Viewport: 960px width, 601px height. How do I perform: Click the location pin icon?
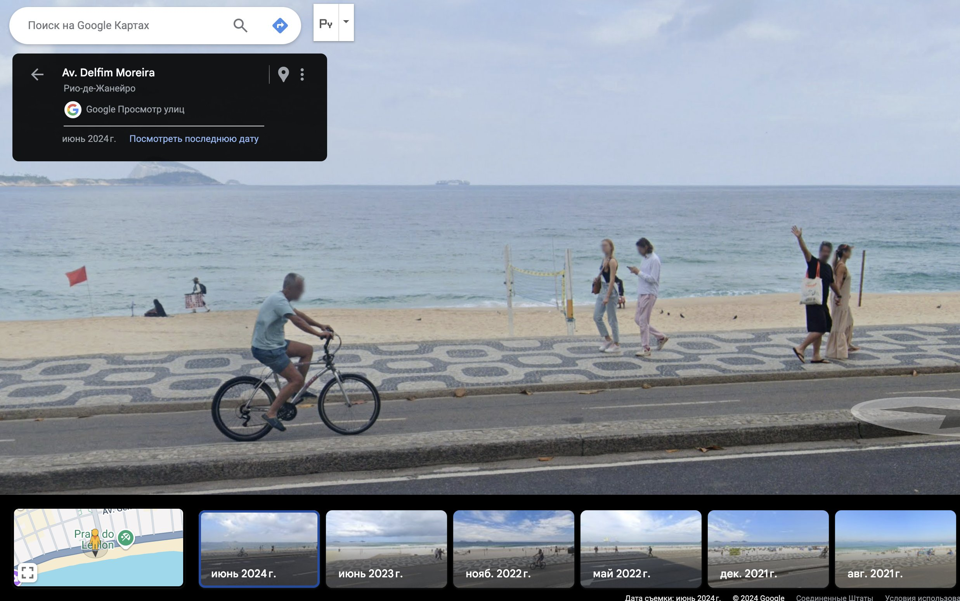click(283, 74)
